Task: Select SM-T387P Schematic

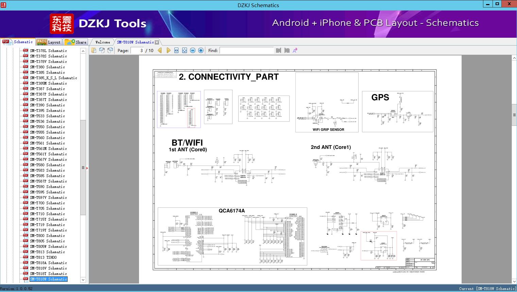Action: tap(48, 94)
